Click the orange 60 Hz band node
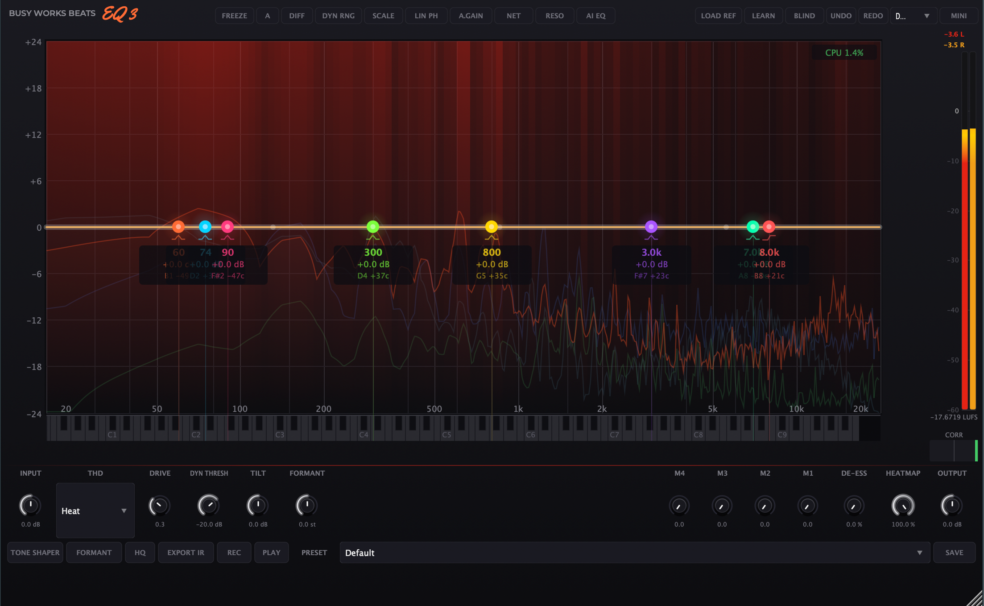This screenshot has height=606, width=984. coord(178,227)
